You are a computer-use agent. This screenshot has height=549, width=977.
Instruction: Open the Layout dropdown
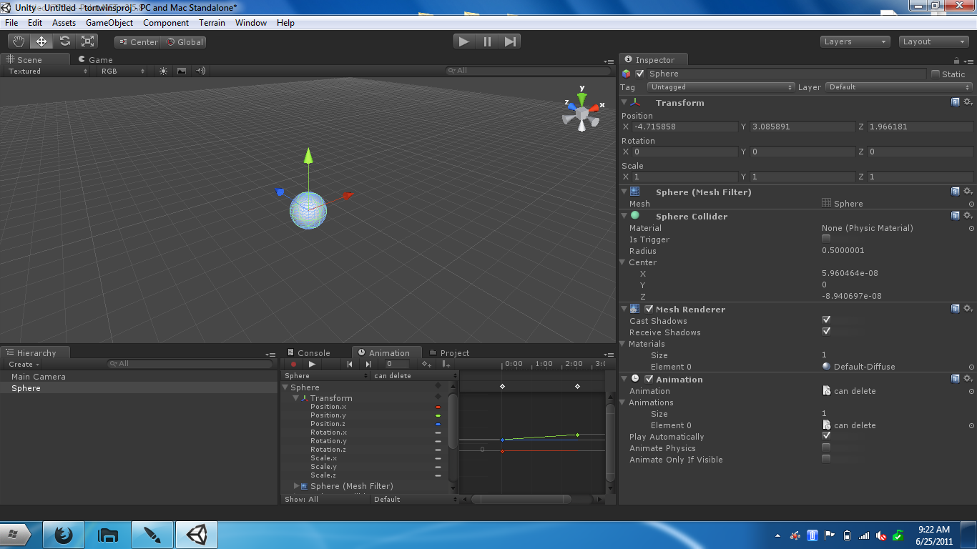(934, 41)
